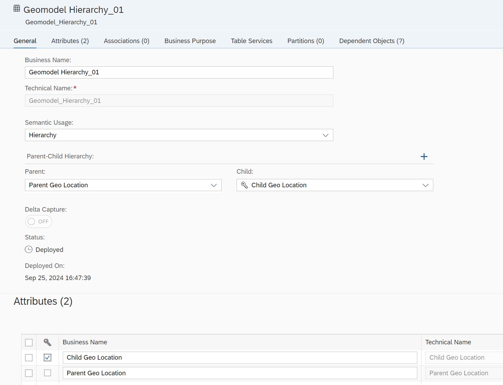Click the key icon inside the Child field
The image size is (503, 385).
click(244, 185)
